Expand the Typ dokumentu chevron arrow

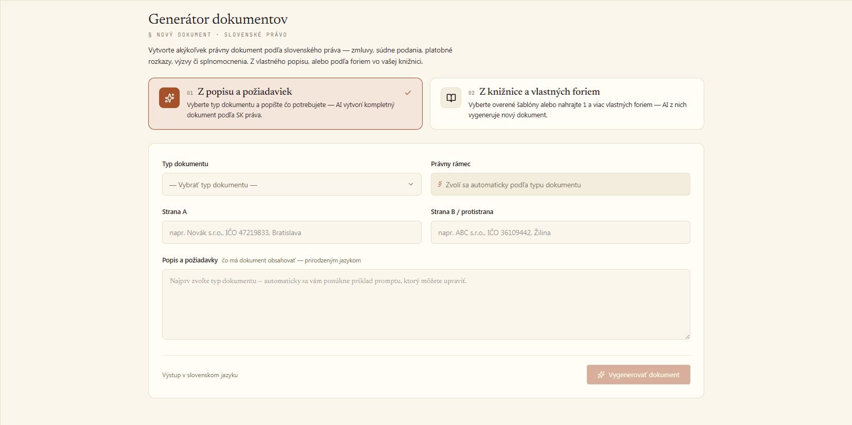[411, 184]
